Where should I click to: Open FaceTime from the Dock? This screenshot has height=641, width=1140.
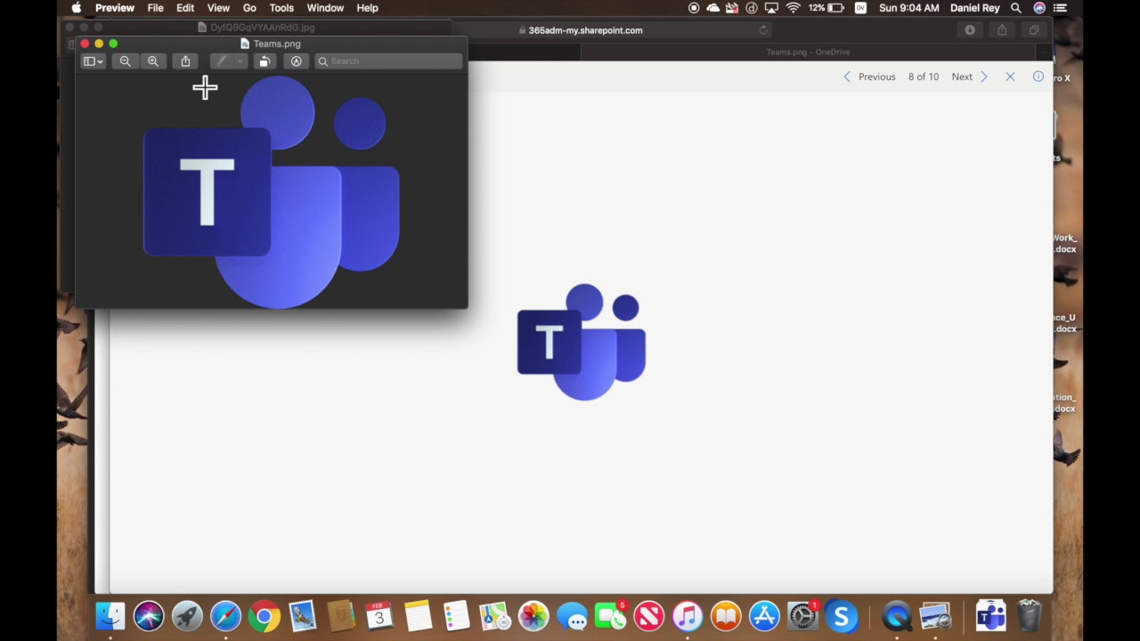(610, 615)
